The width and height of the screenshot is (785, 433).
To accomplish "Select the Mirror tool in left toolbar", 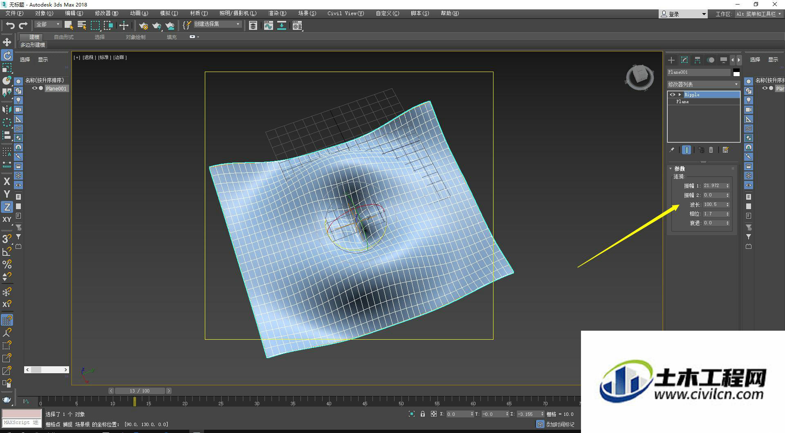I will [7, 110].
